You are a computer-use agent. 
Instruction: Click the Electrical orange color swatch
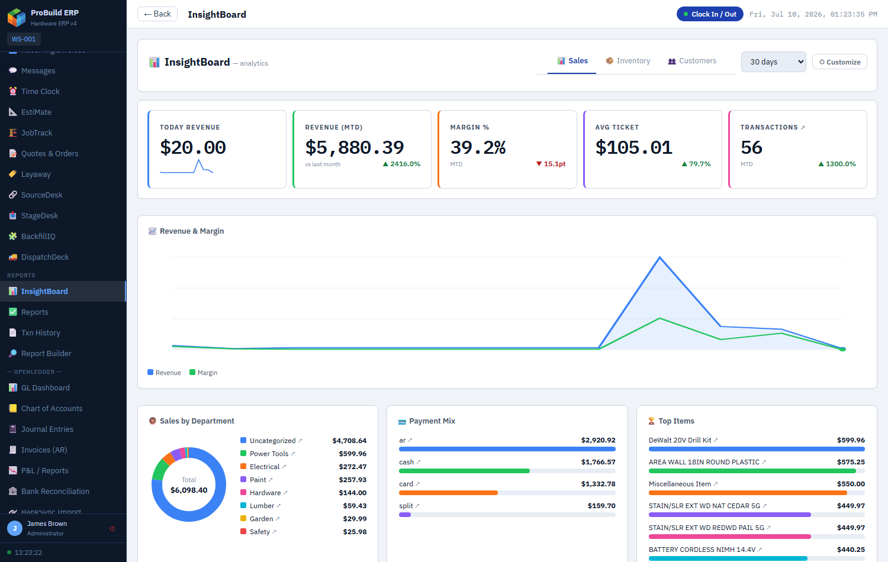tap(243, 466)
